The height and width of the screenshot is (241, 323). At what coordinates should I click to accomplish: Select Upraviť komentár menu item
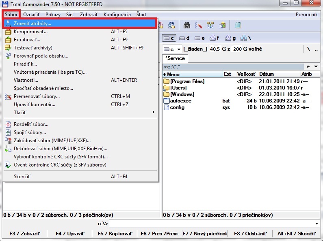pos(80,105)
